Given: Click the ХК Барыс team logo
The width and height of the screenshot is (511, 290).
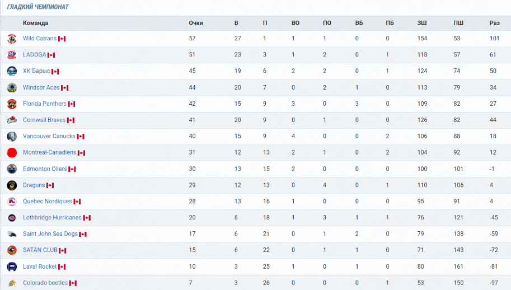Looking at the screenshot, I should pyautogui.click(x=12, y=71).
